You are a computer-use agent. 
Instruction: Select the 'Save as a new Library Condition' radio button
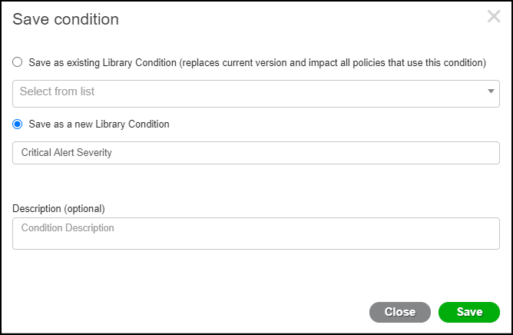pyautogui.click(x=18, y=124)
